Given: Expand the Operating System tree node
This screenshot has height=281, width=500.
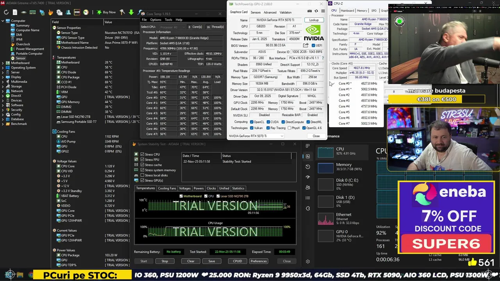Looking at the screenshot, I should click(x=3, y=68).
